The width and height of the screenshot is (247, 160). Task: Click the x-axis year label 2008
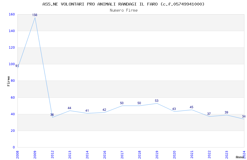pyautogui.click(x=17, y=155)
